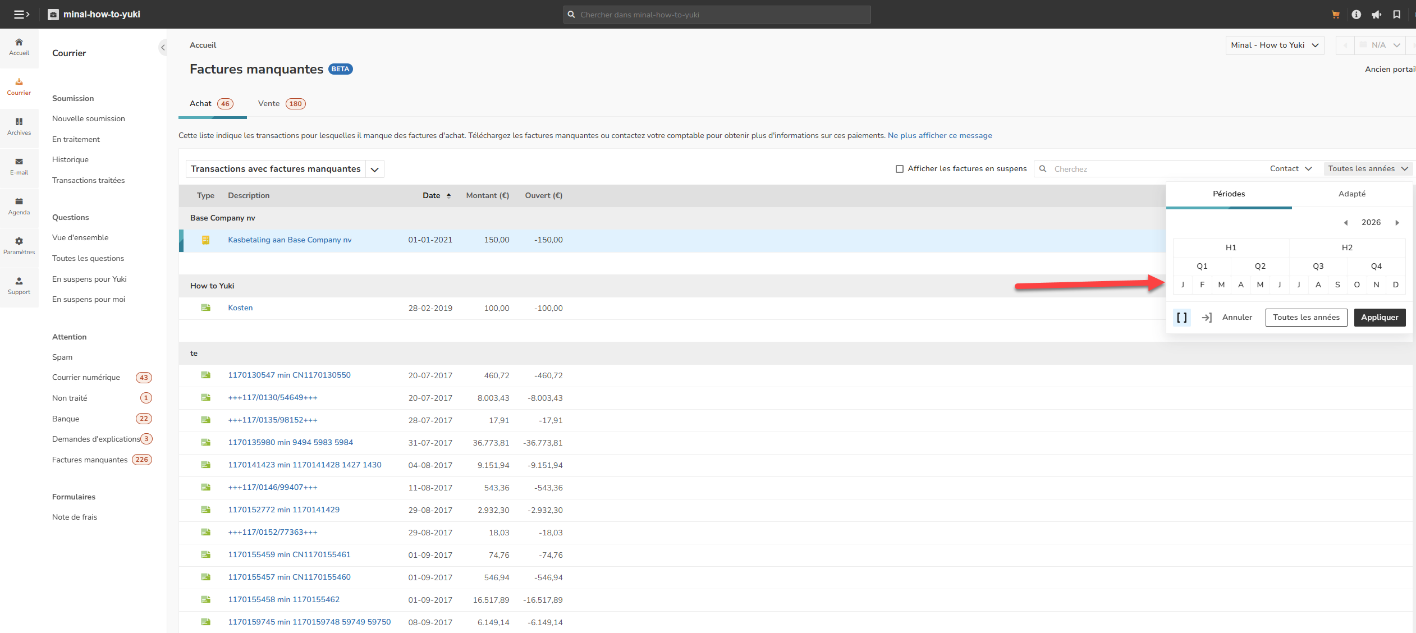Open Archives in left sidebar
Screen dimensions: 1416x633
[19, 126]
